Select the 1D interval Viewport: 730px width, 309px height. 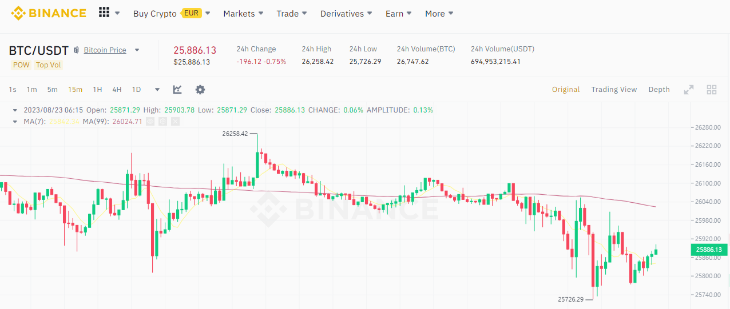click(136, 90)
